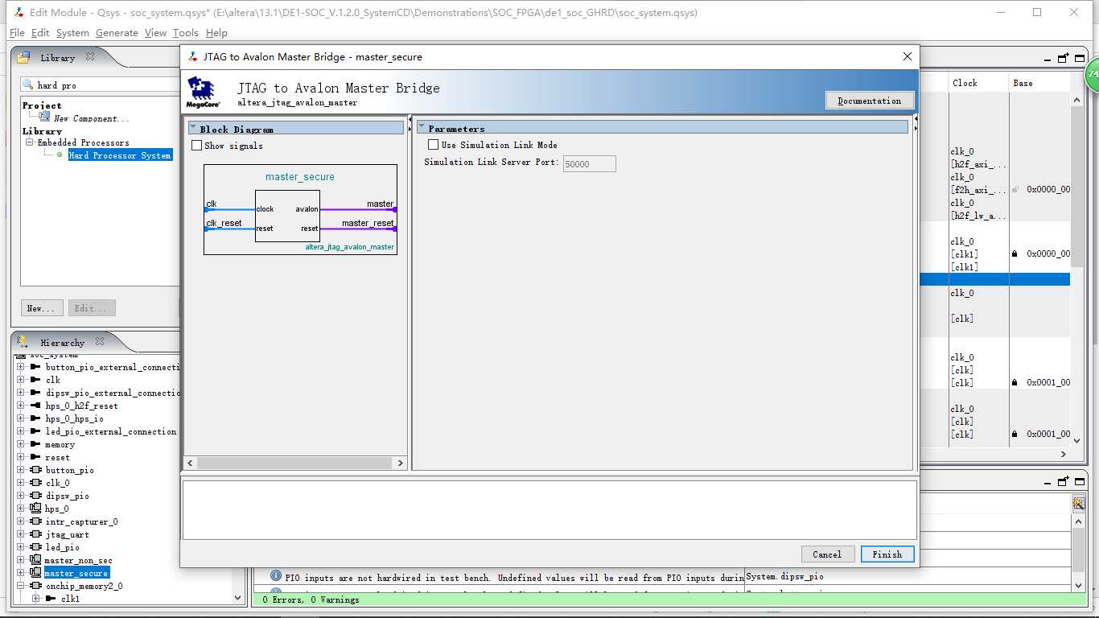This screenshot has height=618, width=1099.
Task: Click the arrow icon next to hps_0_h2f_reset
Action: [35, 406]
